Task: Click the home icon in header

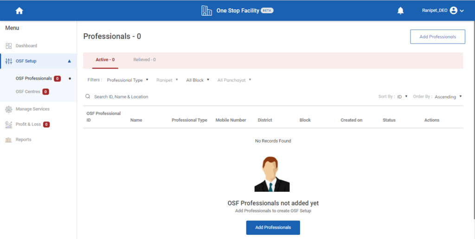Action: 19,11
